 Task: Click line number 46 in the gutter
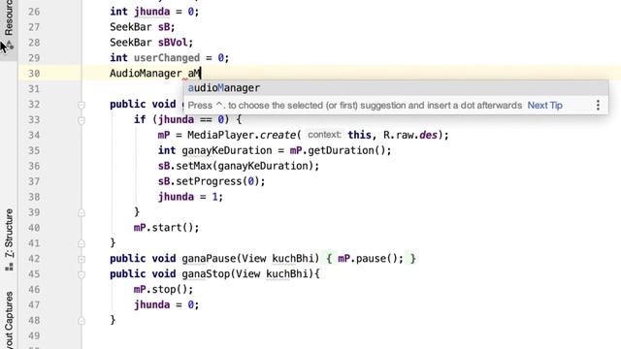click(34, 290)
